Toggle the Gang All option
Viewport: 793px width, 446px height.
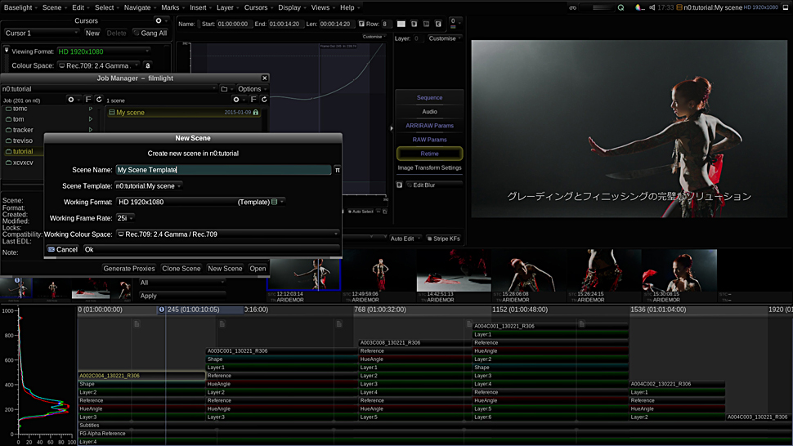pyautogui.click(x=150, y=33)
